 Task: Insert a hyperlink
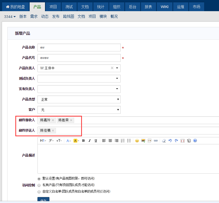156,140
